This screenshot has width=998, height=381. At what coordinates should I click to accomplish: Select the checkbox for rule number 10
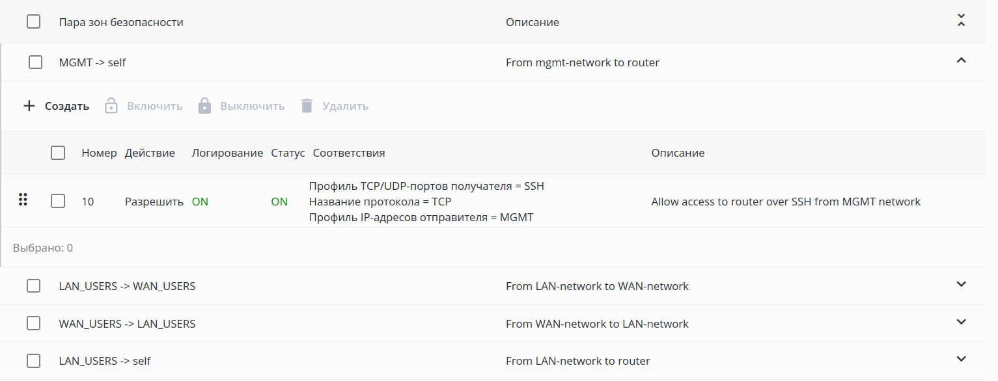tap(58, 202)
